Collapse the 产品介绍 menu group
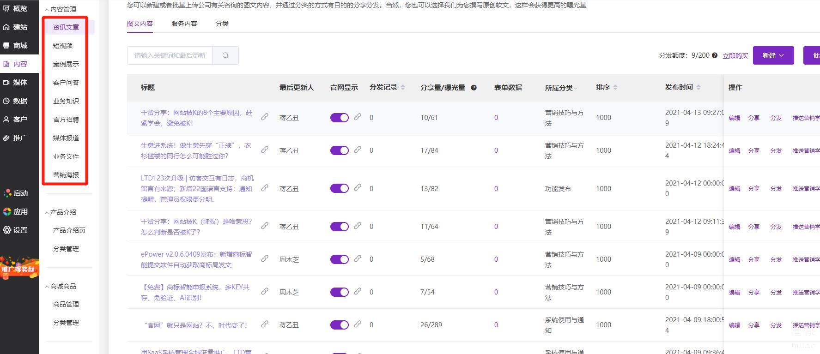Viewport: 820px width, 354px height. (x=60, y=212)
